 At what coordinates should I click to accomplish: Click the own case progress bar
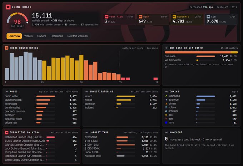[x=205, y=56]
